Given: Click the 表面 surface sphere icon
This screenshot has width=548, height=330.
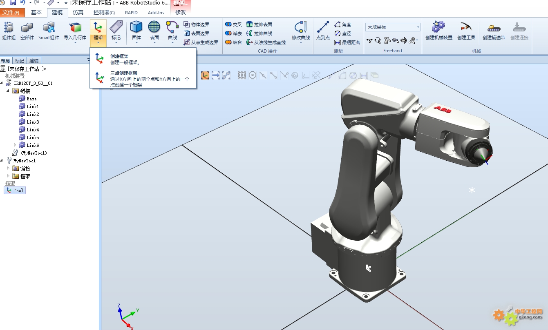Looking at the screenshot, I should pos(154,27).
